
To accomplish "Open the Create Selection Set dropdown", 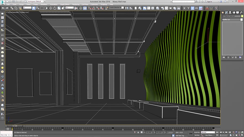I will click(116, 8).
